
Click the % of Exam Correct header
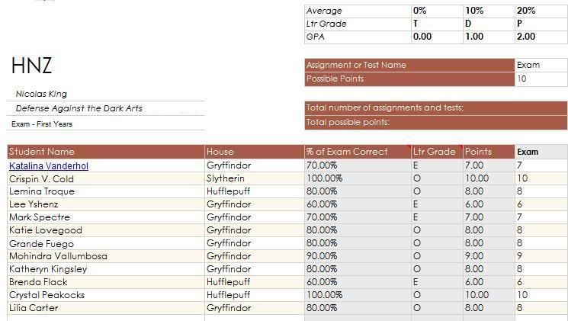point(358,152)
